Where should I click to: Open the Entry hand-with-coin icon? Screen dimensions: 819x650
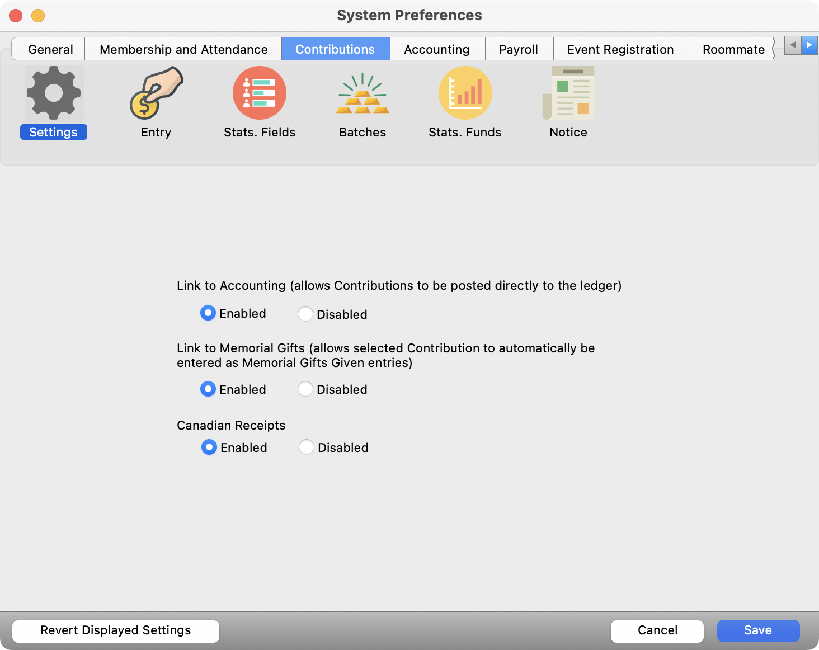coord(156,93)
